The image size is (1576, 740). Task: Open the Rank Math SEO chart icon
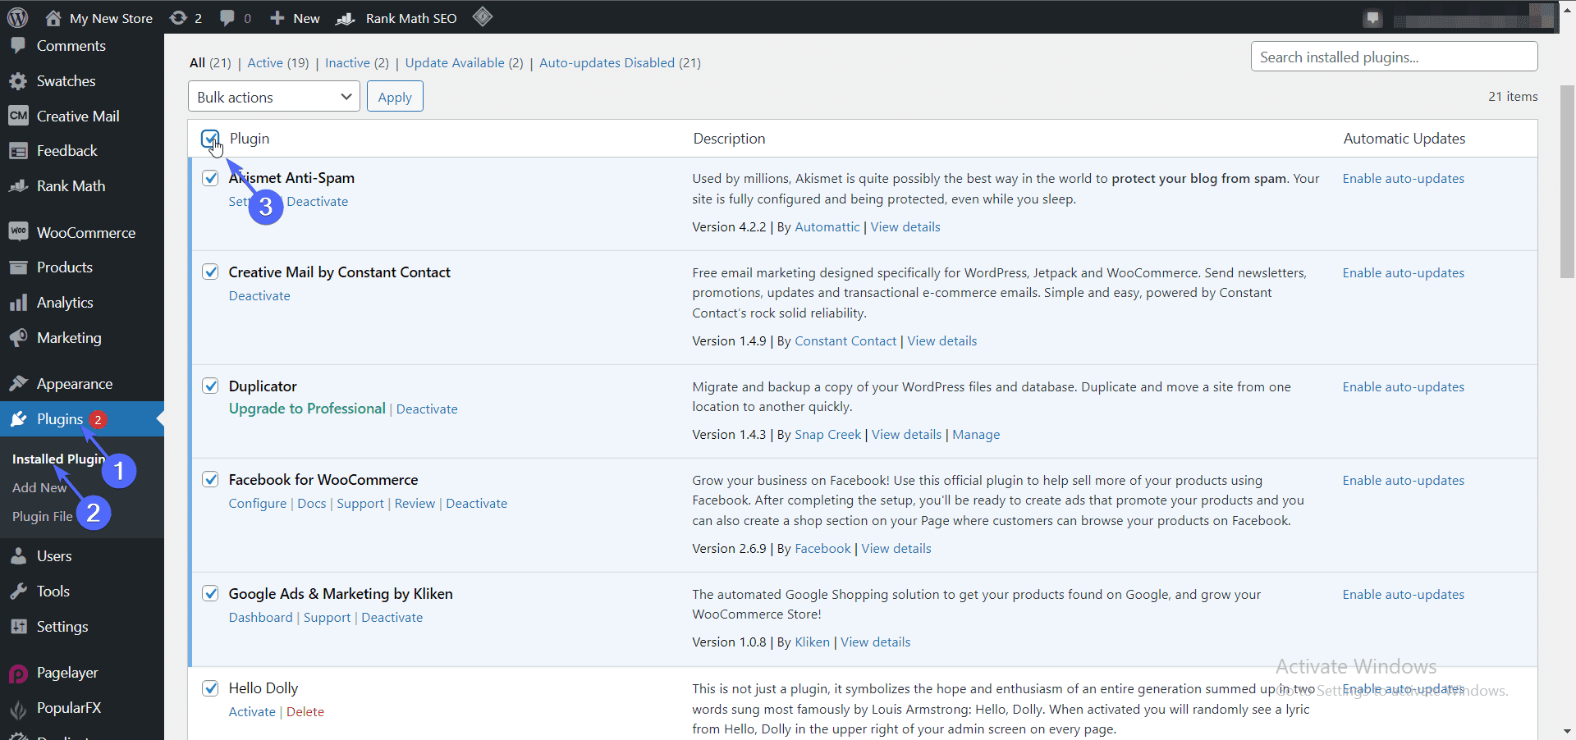point(346,18)
